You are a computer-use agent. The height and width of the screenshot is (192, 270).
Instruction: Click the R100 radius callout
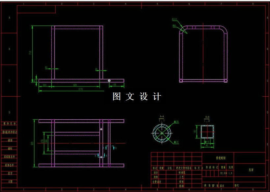(x=175, y=19)
